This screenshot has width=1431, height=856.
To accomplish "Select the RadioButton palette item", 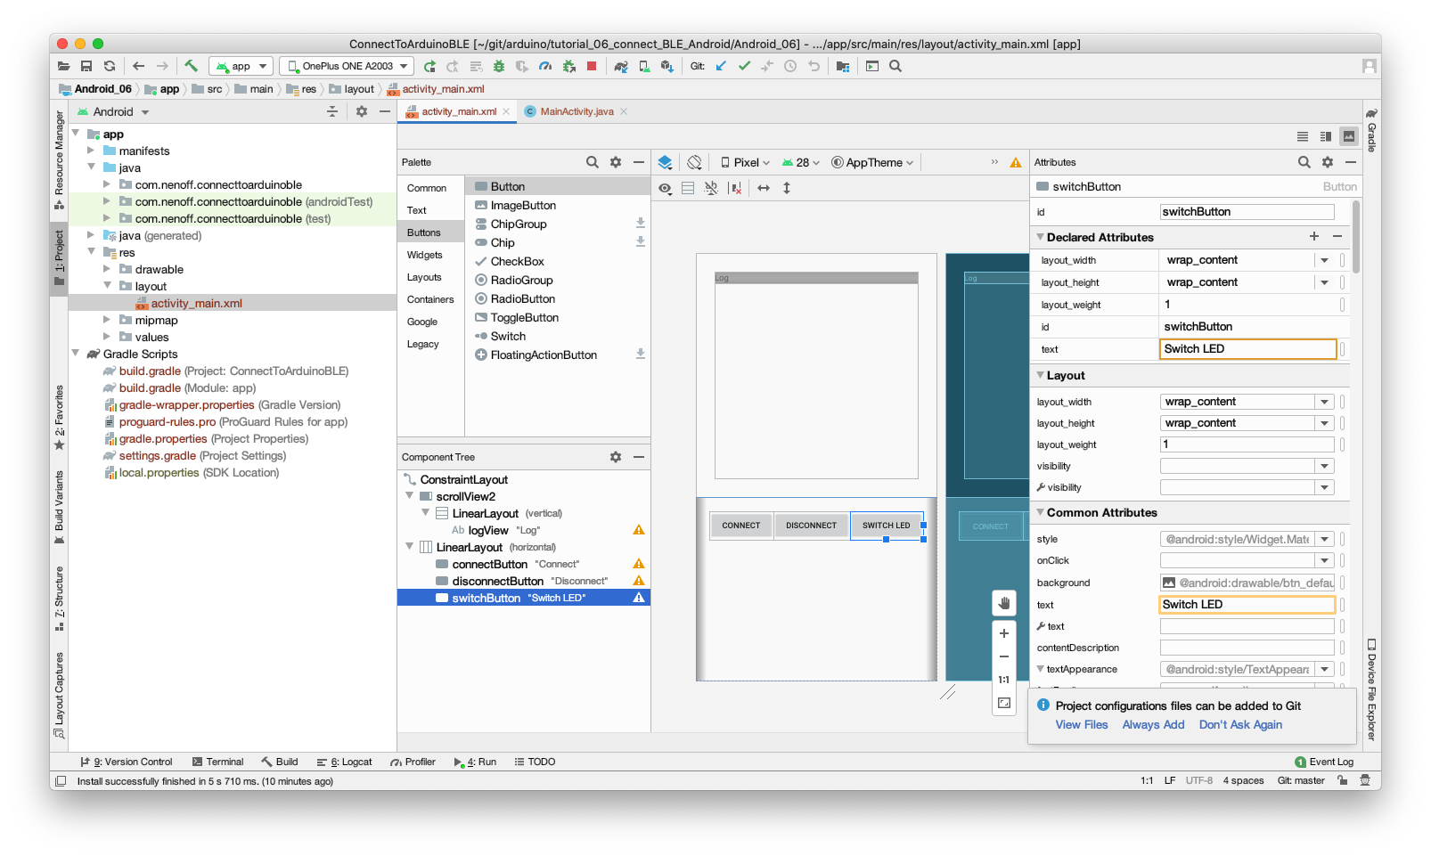I will 522,299.
